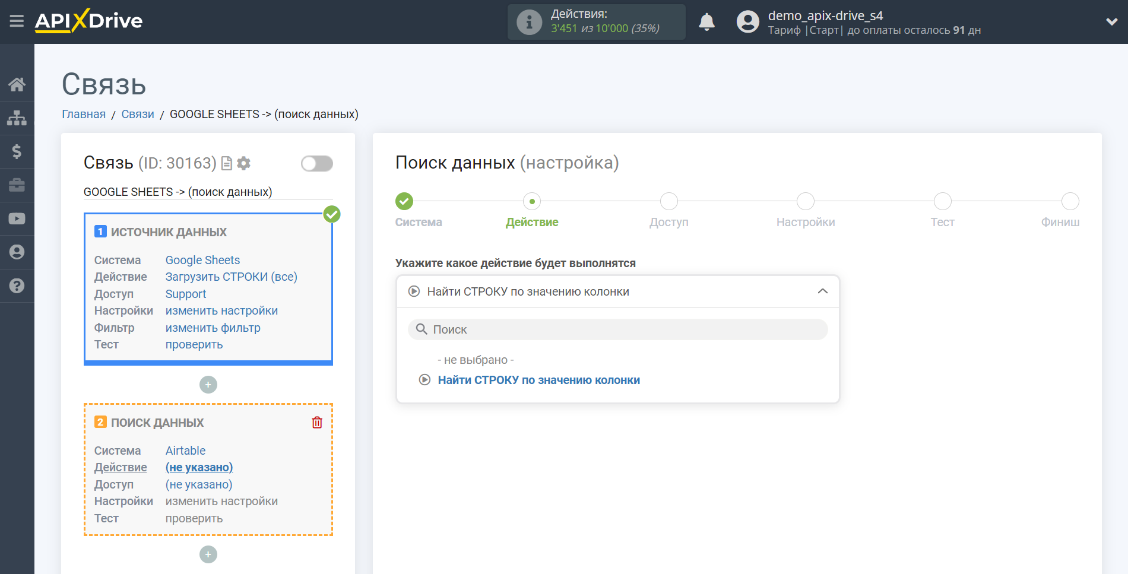This screenshot has width=1128, height=574.
Task: Go to the Действие step
Action: (532, 201)
